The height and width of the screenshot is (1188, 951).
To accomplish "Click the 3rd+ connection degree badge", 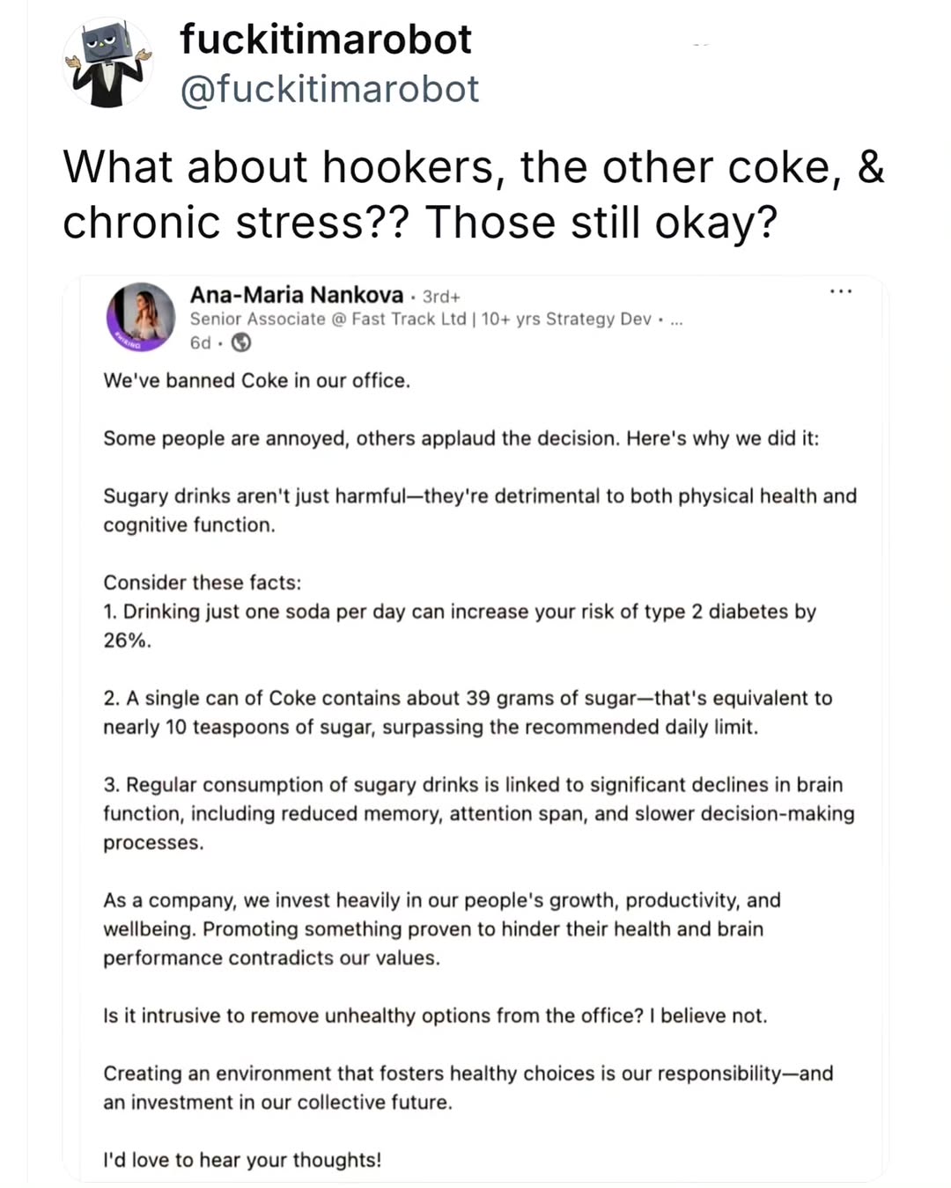I will pos(441,297).
